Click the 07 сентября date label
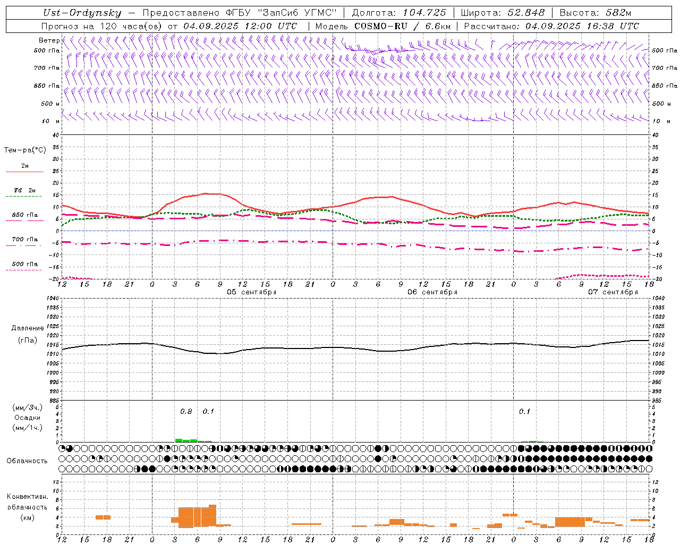680x544 pixels. point(613,292)
